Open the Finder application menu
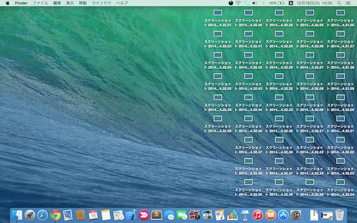The height and width of the screenshot is (223, 357). [x=21, y=3]
